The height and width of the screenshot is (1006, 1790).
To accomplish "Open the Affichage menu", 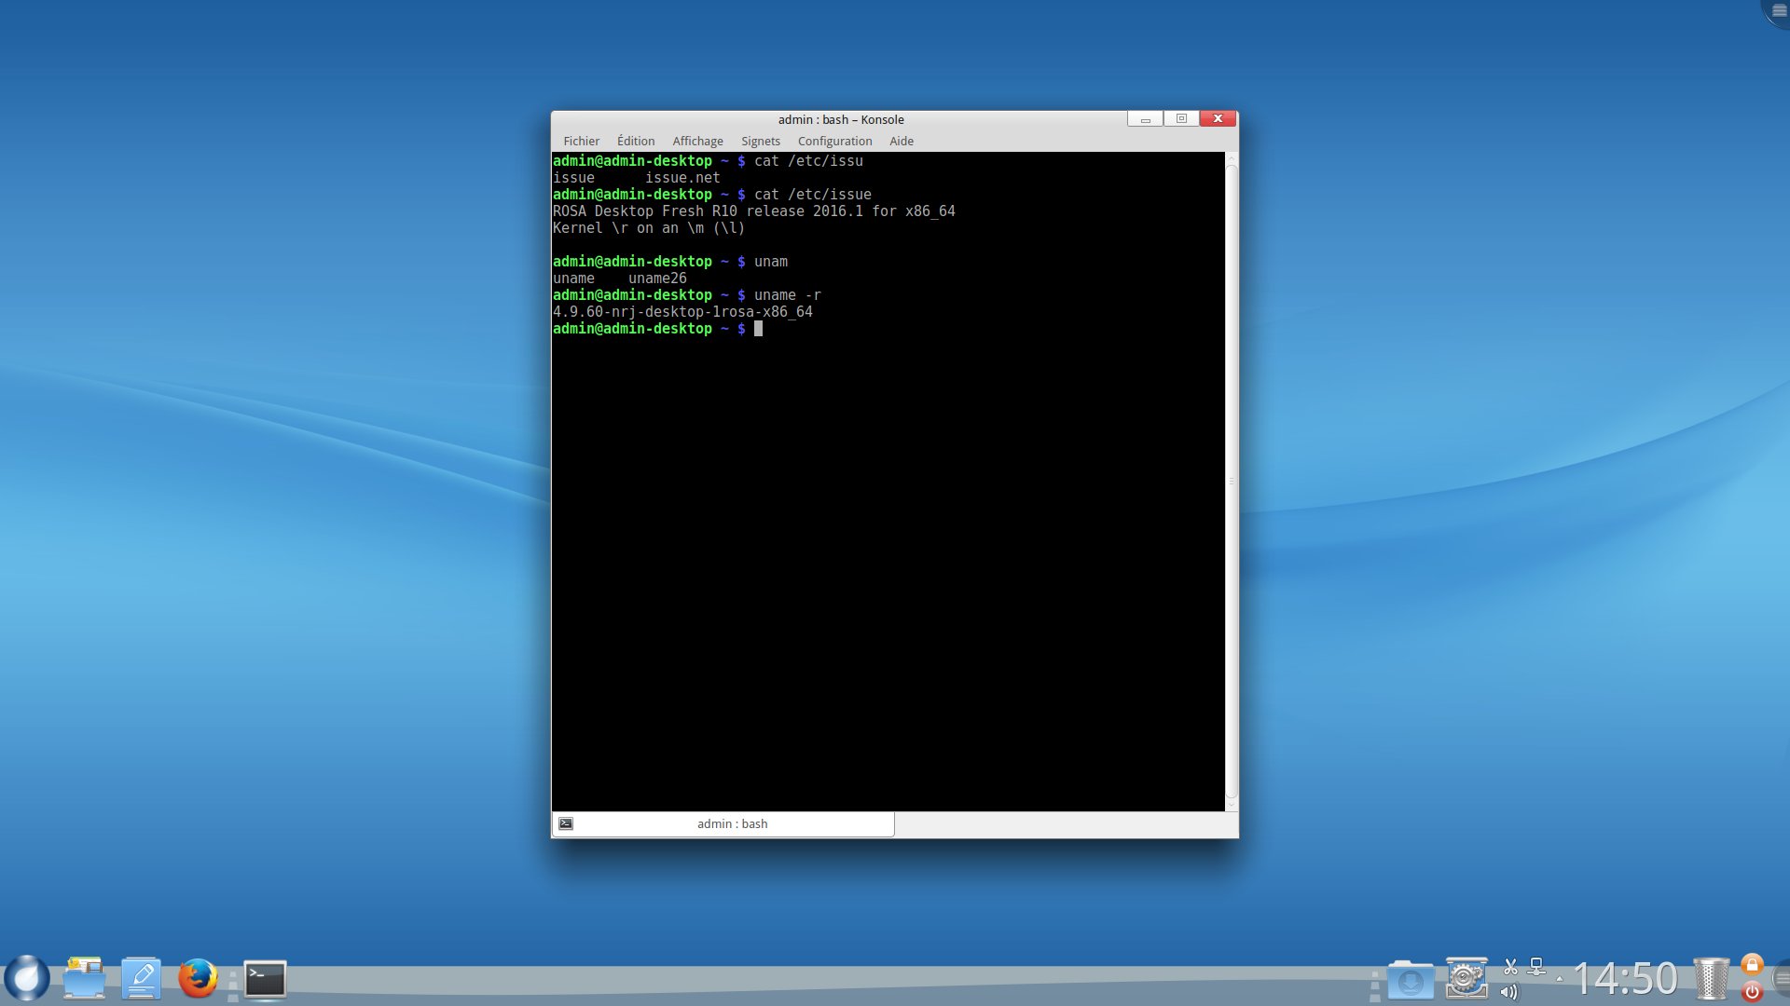I will pyautogui.click(x=697, y=141).
